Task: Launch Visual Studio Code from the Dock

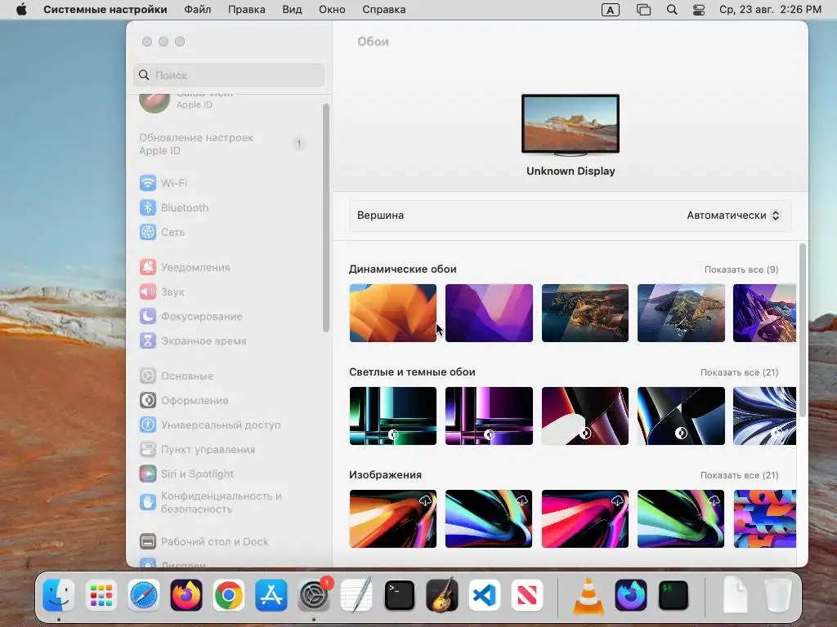Action: (484, 595)
